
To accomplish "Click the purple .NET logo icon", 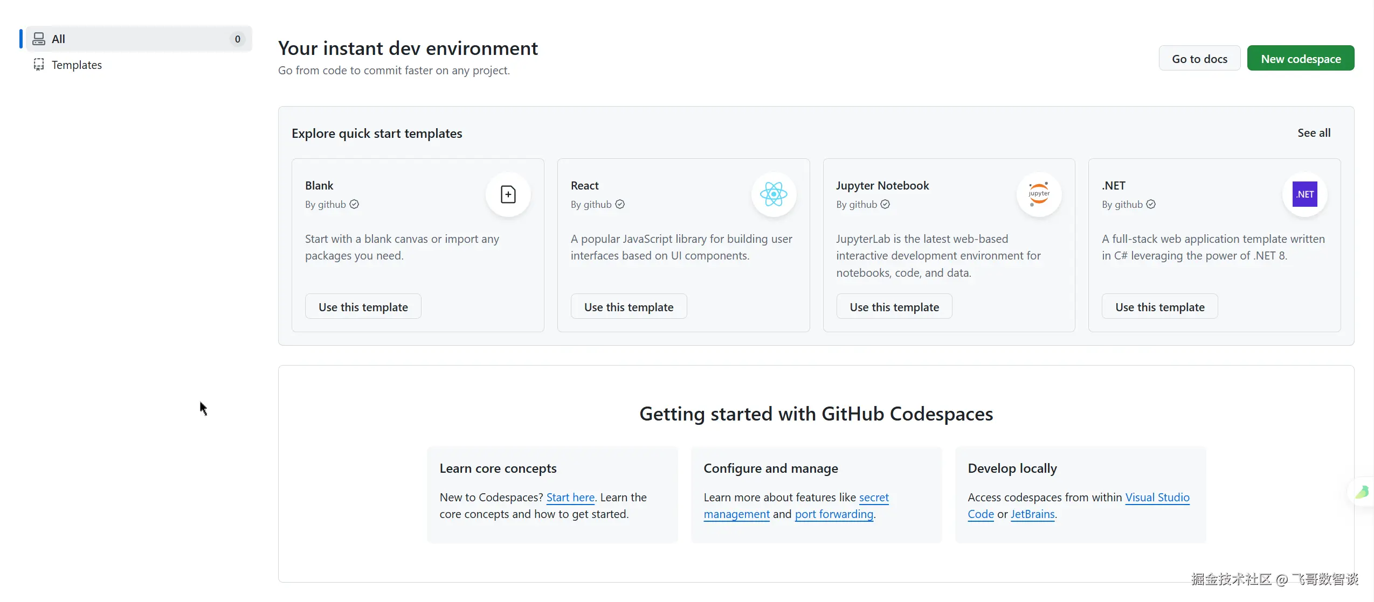I will tap(1304, 194).
